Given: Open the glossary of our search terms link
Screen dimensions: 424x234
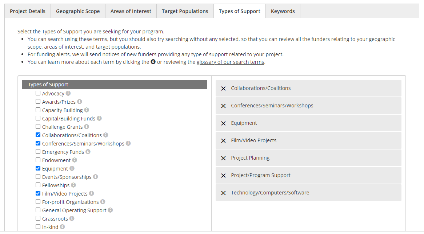Looking at the screenshot, I should tap(230, 62).
